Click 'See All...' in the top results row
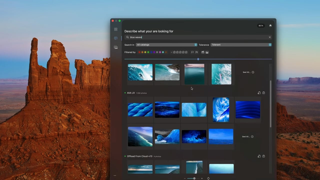Screen dimensions: 320x180 pos(248,72)
